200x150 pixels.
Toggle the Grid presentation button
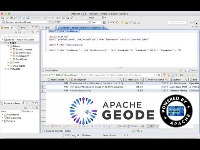tap(151, 126)
